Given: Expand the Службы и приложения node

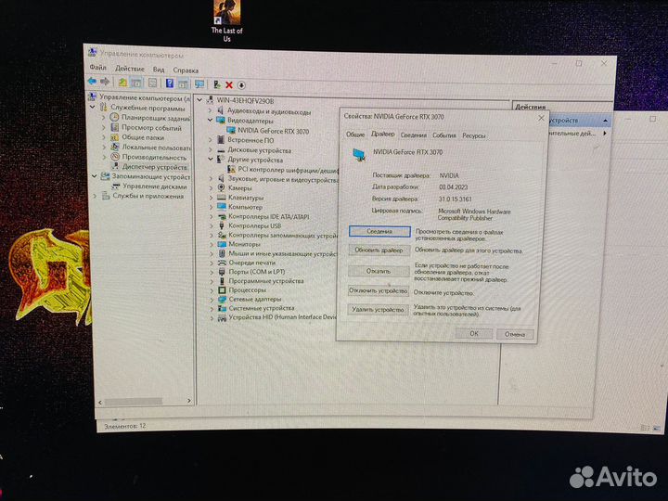Looking at the screenshot, I should 95,196.
